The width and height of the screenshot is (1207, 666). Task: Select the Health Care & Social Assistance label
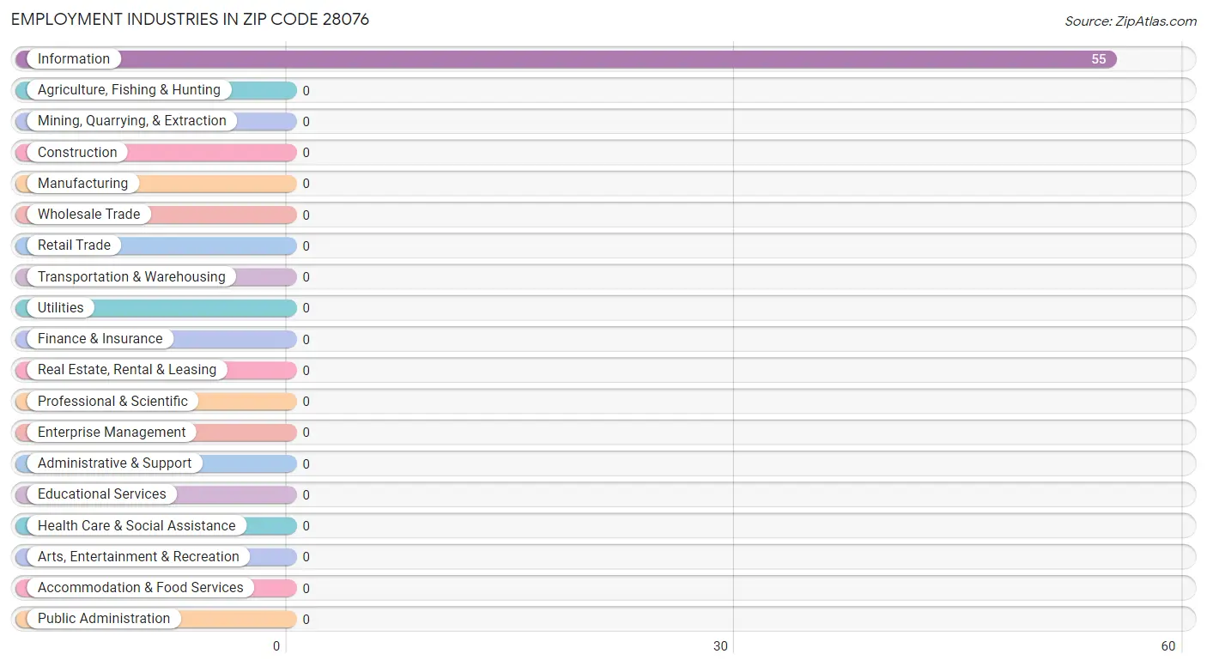pyautogui.click(x=136, y=525)
